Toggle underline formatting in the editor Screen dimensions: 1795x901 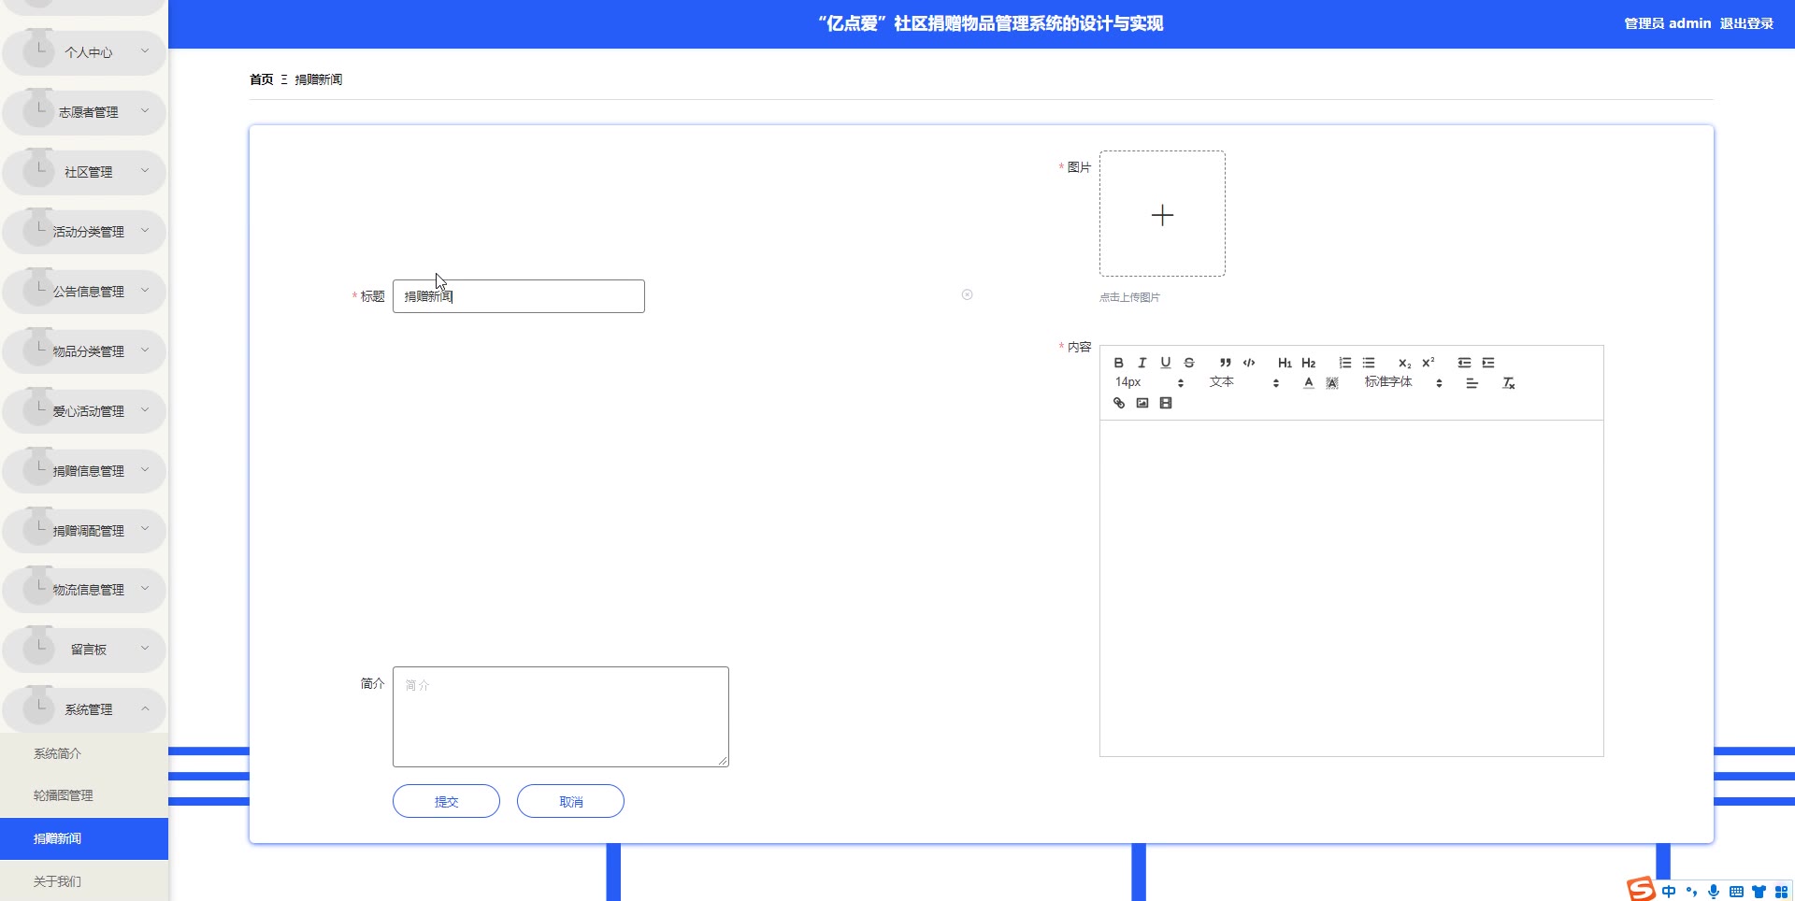1166,363
